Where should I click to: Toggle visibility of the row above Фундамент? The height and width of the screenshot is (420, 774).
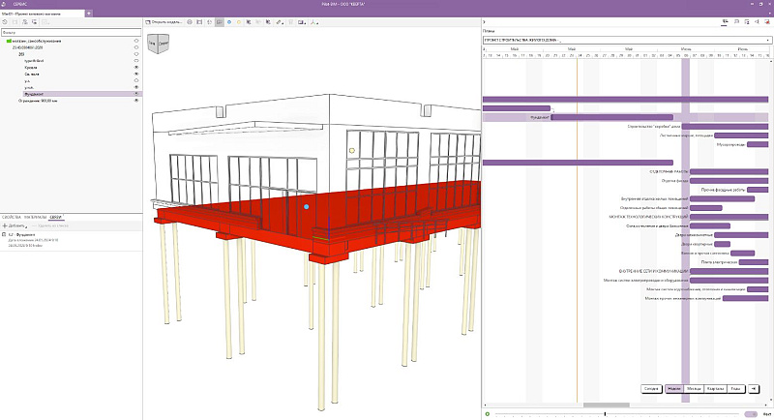tap(136, 87)
